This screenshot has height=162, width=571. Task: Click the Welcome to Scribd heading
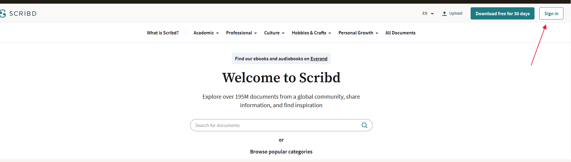click(281, 78)
